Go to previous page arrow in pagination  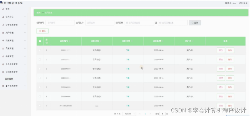140,114
